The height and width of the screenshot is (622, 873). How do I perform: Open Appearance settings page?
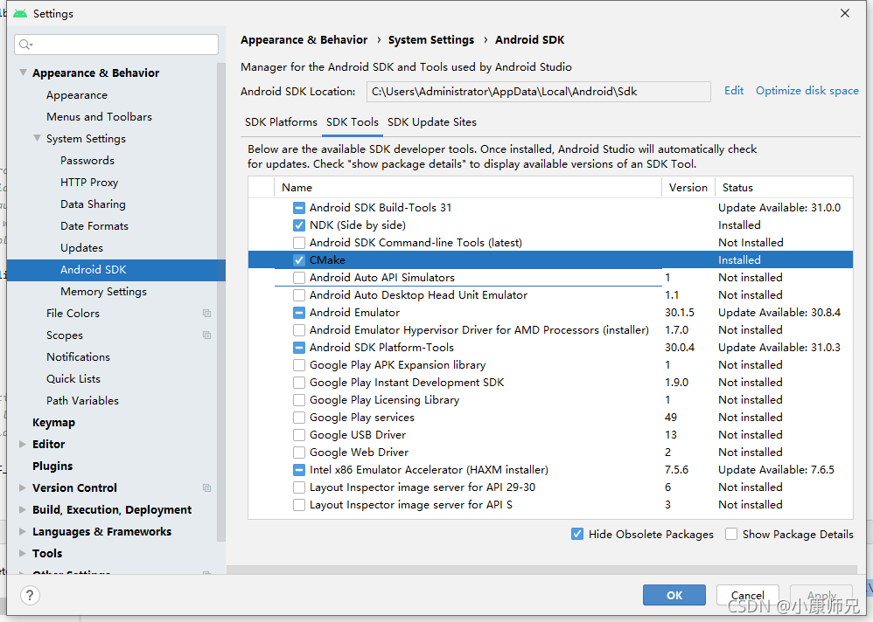77,95
